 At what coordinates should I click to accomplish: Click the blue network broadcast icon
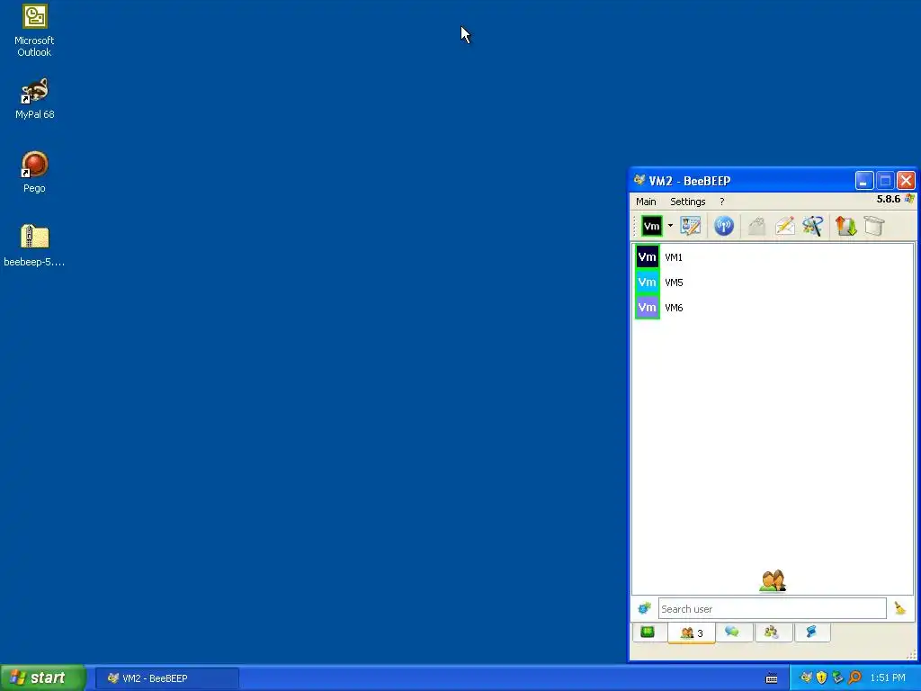[724, 226]
